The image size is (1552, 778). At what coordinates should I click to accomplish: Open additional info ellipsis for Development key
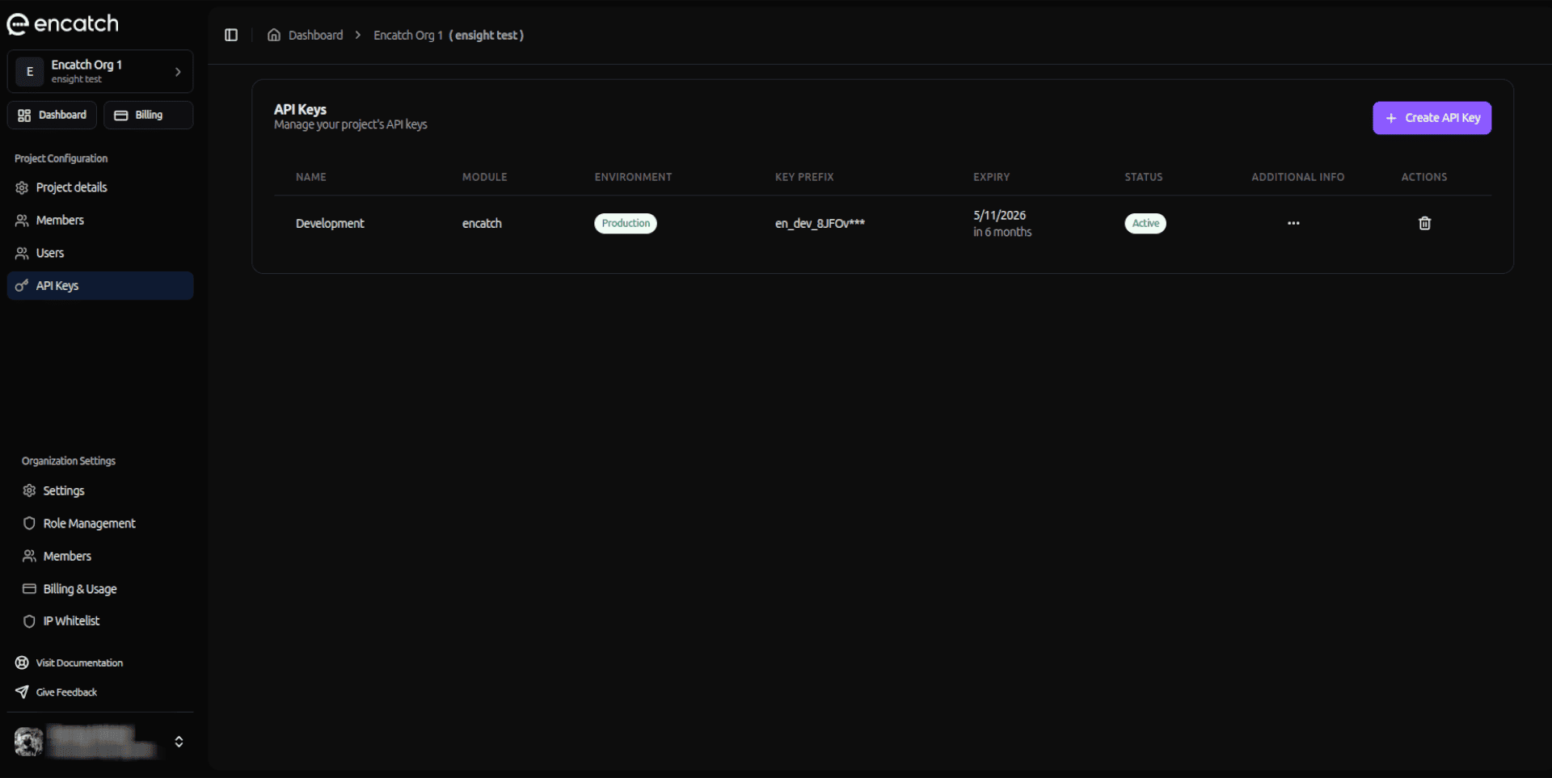1293,223
